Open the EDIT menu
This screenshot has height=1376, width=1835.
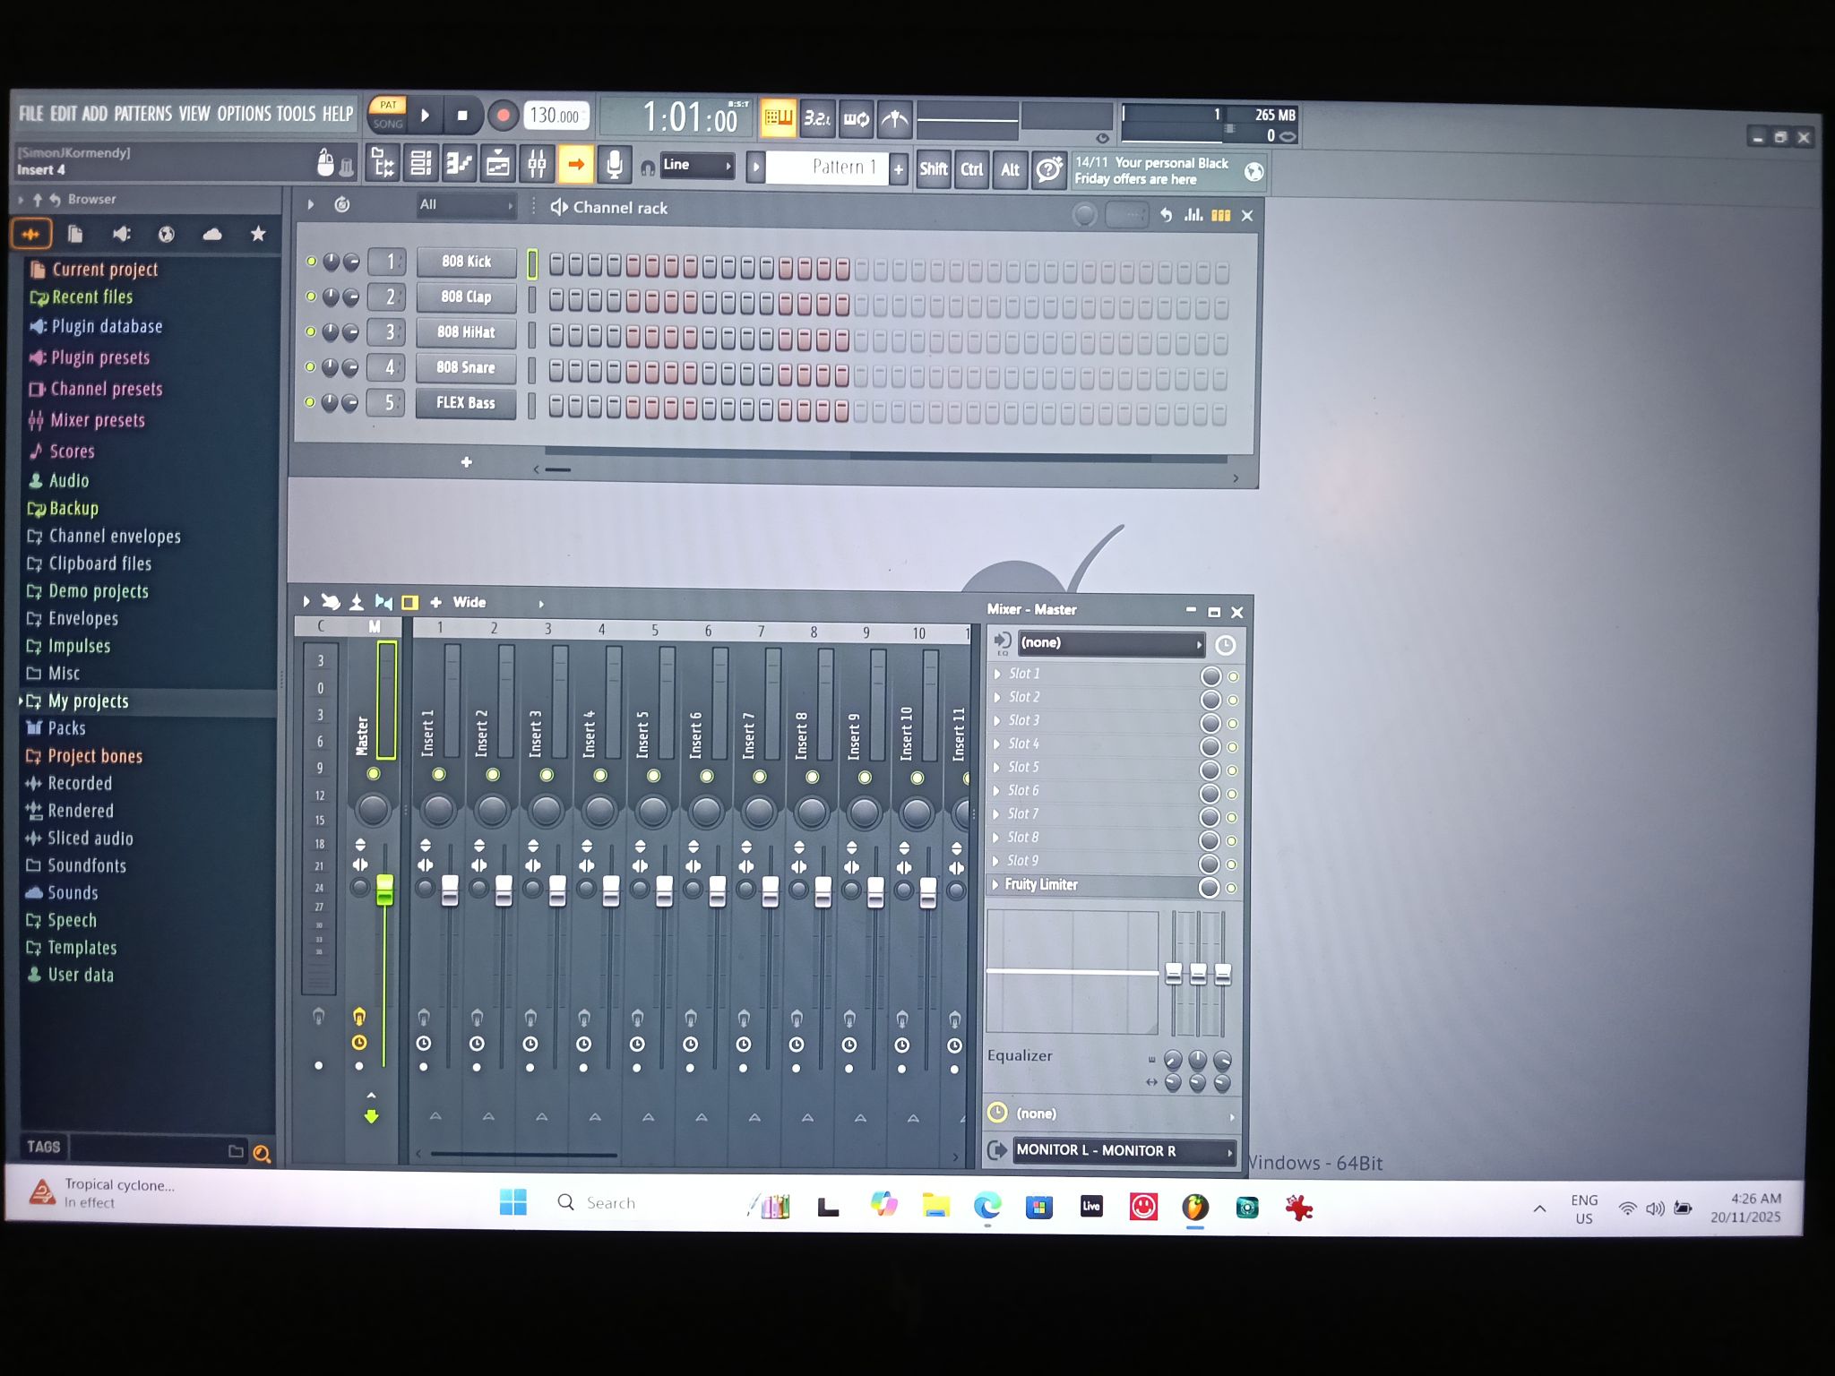64,114
